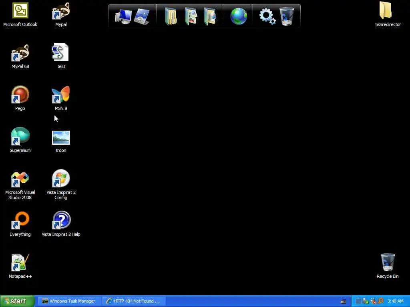
Task: Click the "Microsoft Outlook" label text
Action: 20,24
